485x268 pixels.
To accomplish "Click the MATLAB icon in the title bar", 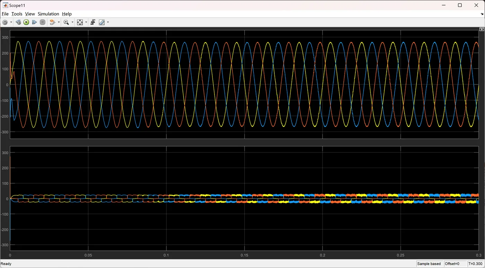I will tap(5, 5).
